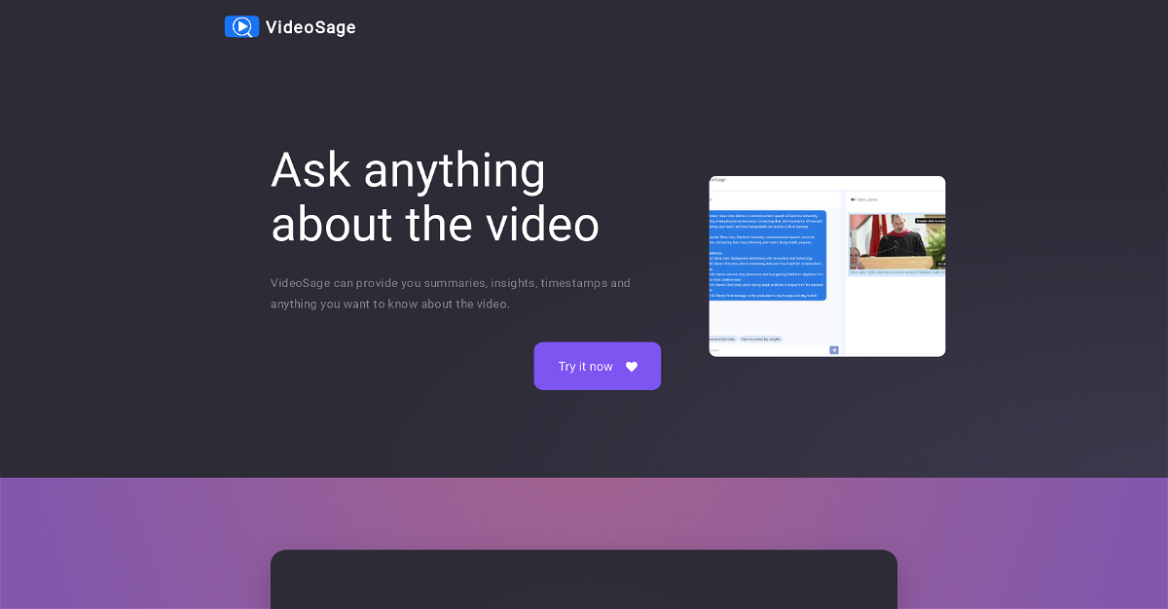Click the heart icon in Try it now
The image size is (1168, 609).
coord(632,367)
